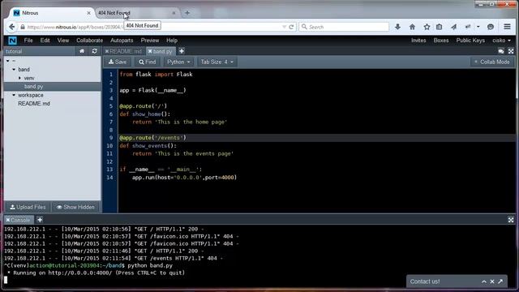Open the Python language dropdown
Viewport: 519px width, 292px height.
pyautogui.click(x=178, y=62)
